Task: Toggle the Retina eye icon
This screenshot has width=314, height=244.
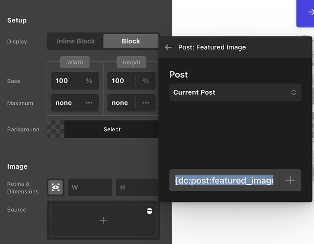Action: pyautogui.click(x=56, y=187)
